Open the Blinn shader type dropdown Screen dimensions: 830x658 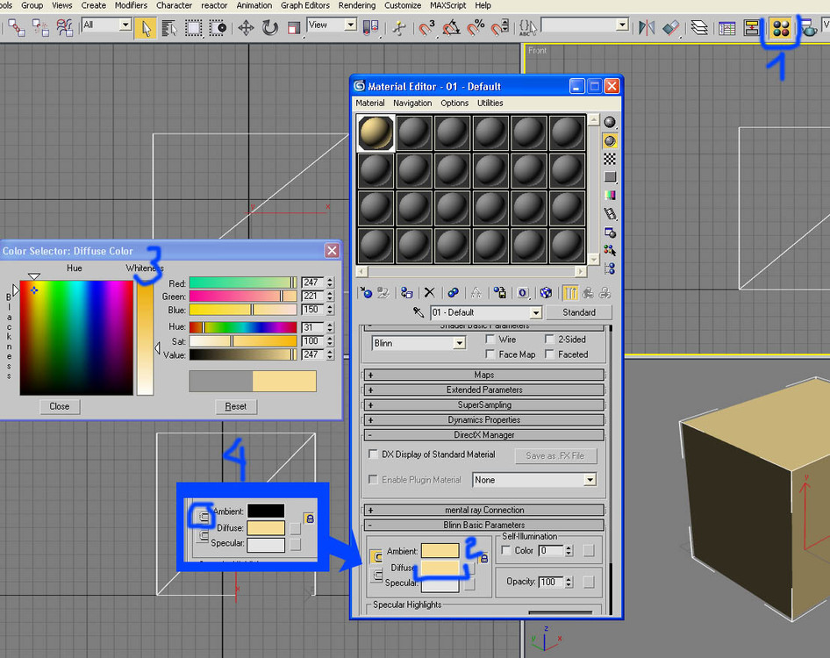click(459, 343)
